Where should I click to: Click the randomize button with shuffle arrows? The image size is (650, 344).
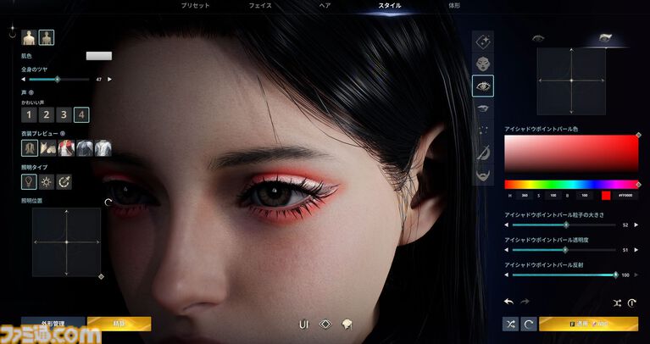pos(511,325)
